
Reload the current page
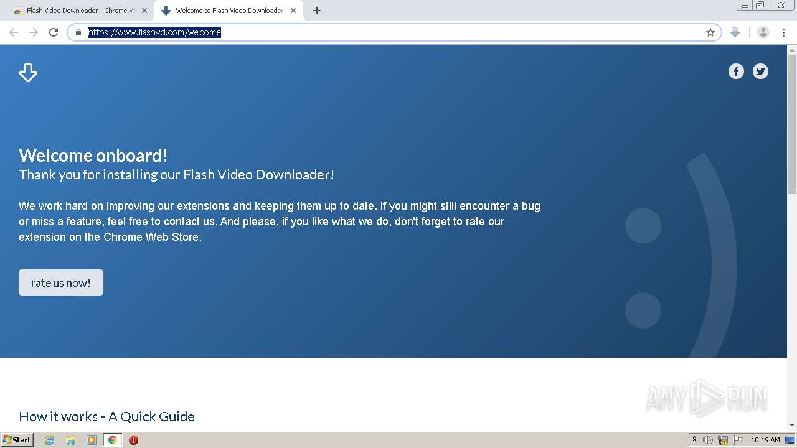pyautogui.click(x=54, y=32)
